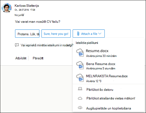This screenshot has width=146, height=113.
Task: Expand recipient details chevron near No jums
Action: point(23,14)
